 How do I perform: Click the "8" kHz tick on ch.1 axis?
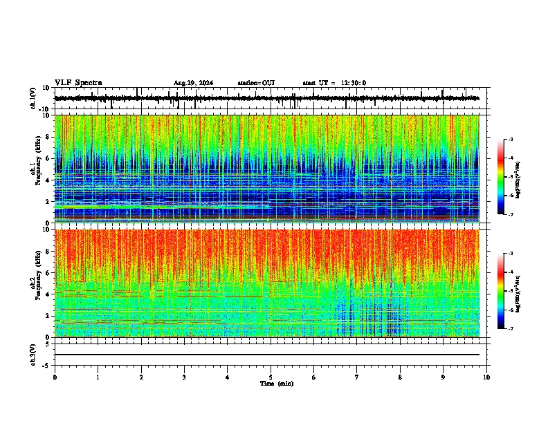(48, 137)
